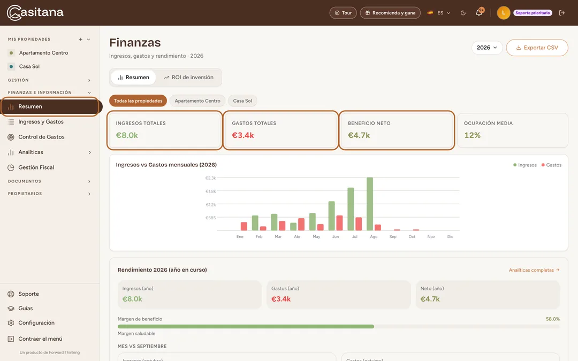Toggle the Ingresos chart legend
The image size is (578, 361).
(x=525, y=165)
